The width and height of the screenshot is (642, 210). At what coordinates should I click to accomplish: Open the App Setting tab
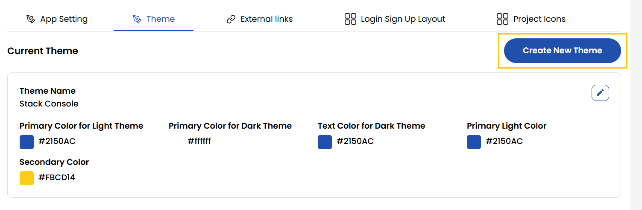(x=64, y=19)
